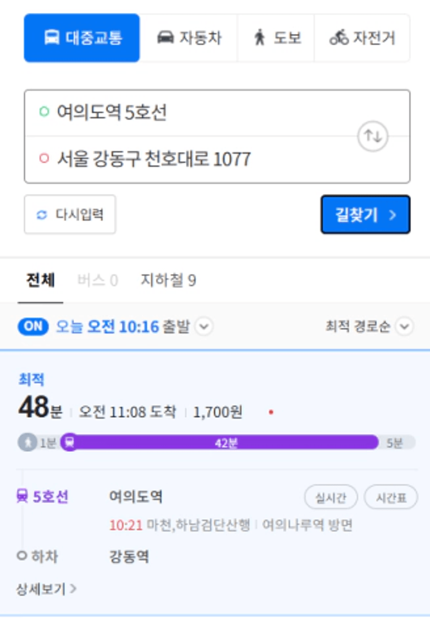Click the purple 42분 subway segment bar

click(225, 443)
